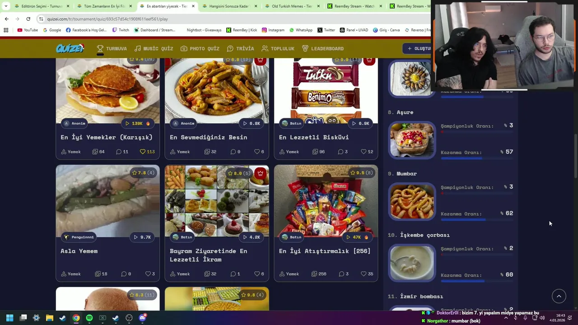Click Mumbar Kazanma Oranı progress bar
This screenshot has height=325, width=578.
pos(477,220)
